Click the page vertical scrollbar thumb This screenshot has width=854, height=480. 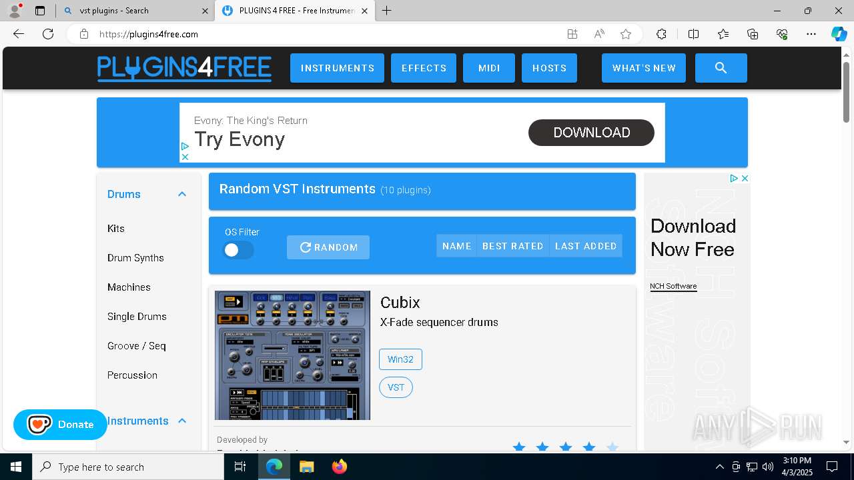pos(847,91)
